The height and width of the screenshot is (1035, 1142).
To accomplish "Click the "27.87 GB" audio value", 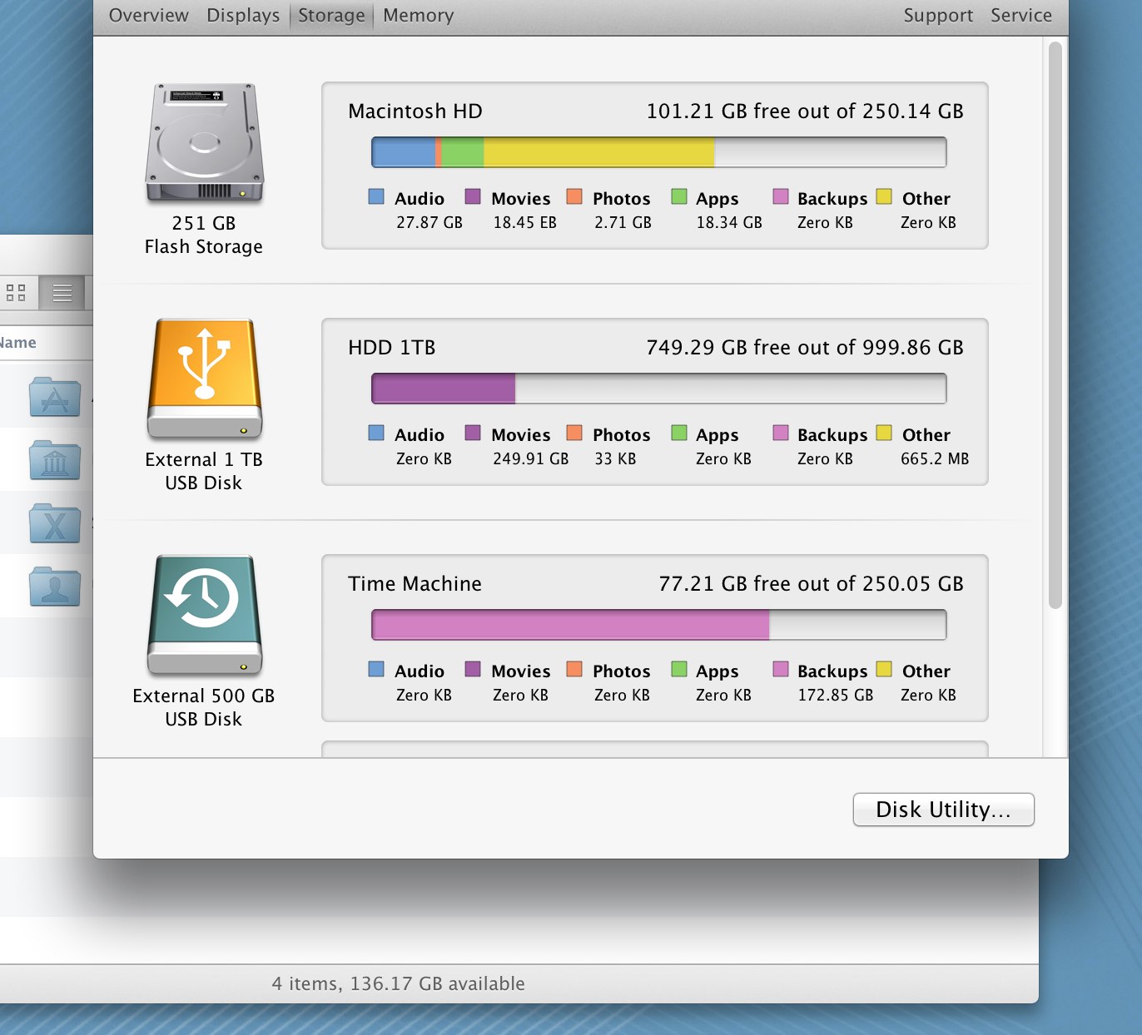I will click(x=429, y=223).
